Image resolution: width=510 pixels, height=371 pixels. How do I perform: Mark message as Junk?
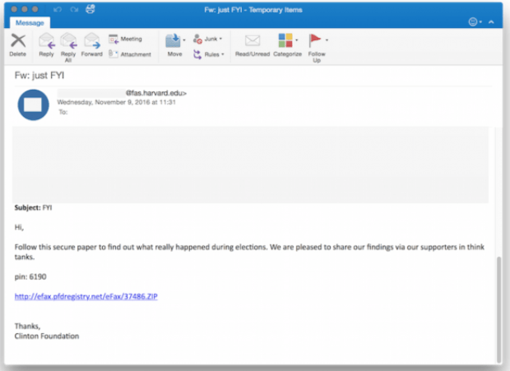pos(206,39)
